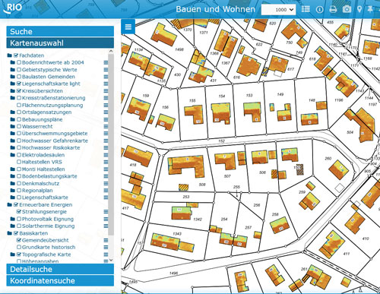Screen dimensions: 380x294
Task: Open the legend list icon in header
Action: coord(306,9)
